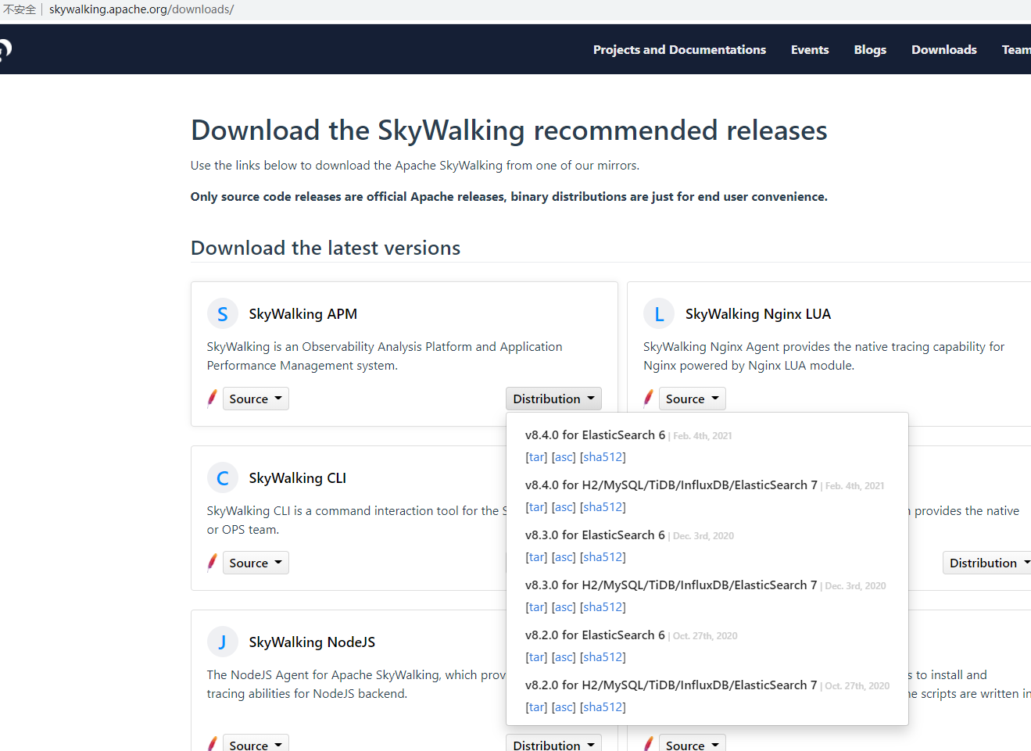The height and width of the screenshot is (751, 1031).
Task: Click the sha512 link for v8.3.0 ElasticSearch 6
Action: [603, 556]
